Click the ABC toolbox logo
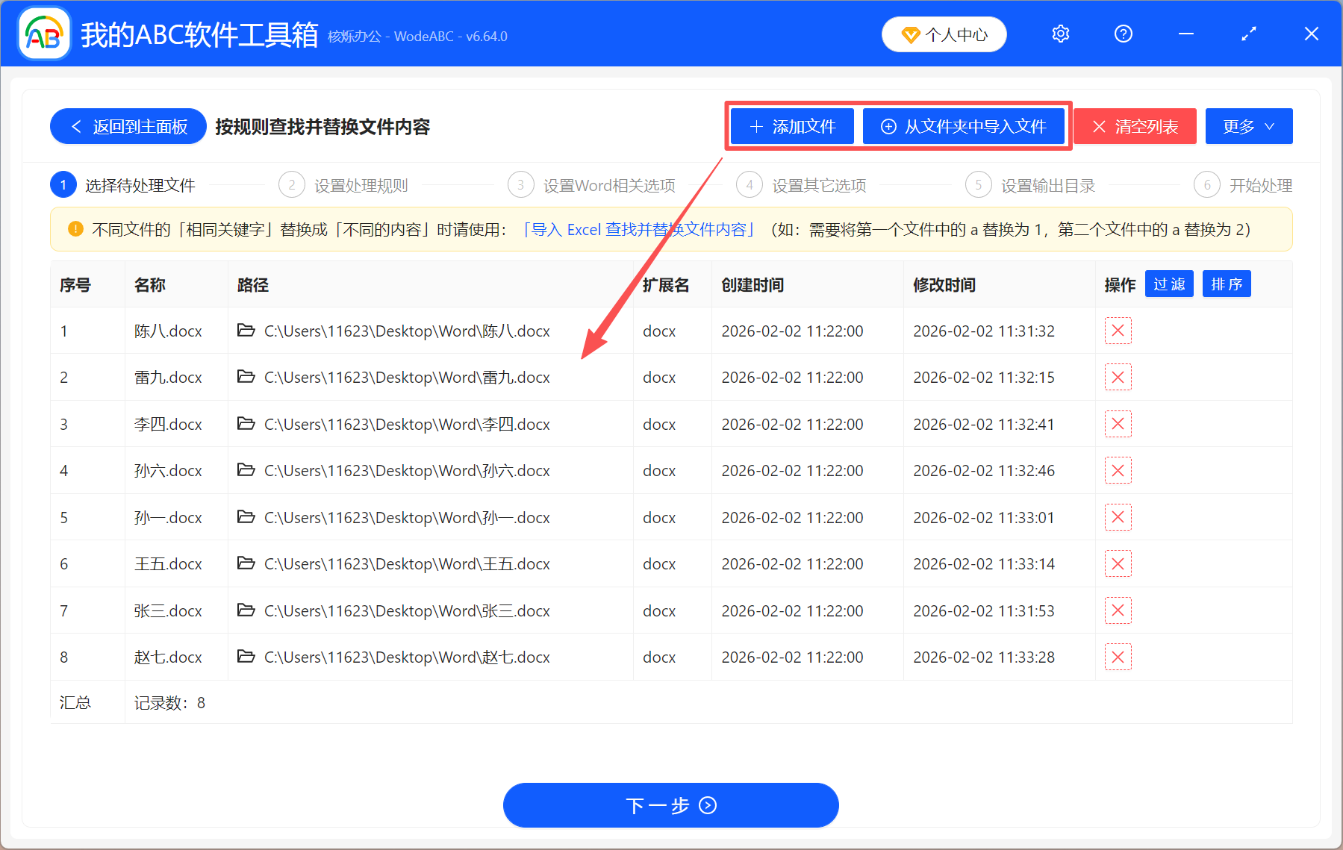This screenshot has height=850, width=1343. coord(43,34)
